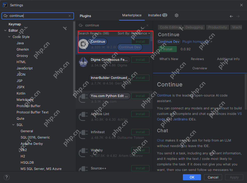Select JavaScript code style

(25, 68)
